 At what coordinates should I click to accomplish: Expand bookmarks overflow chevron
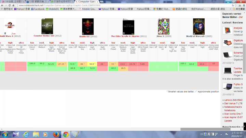pyautogui.click(x=231, y=9)
